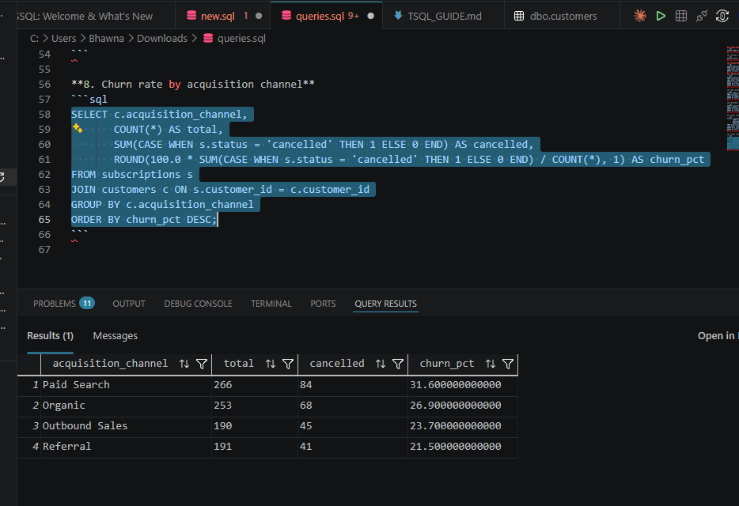Filter the acquisition_channel column
Viewport: 739px width, 506px height.
click(202, 364)
